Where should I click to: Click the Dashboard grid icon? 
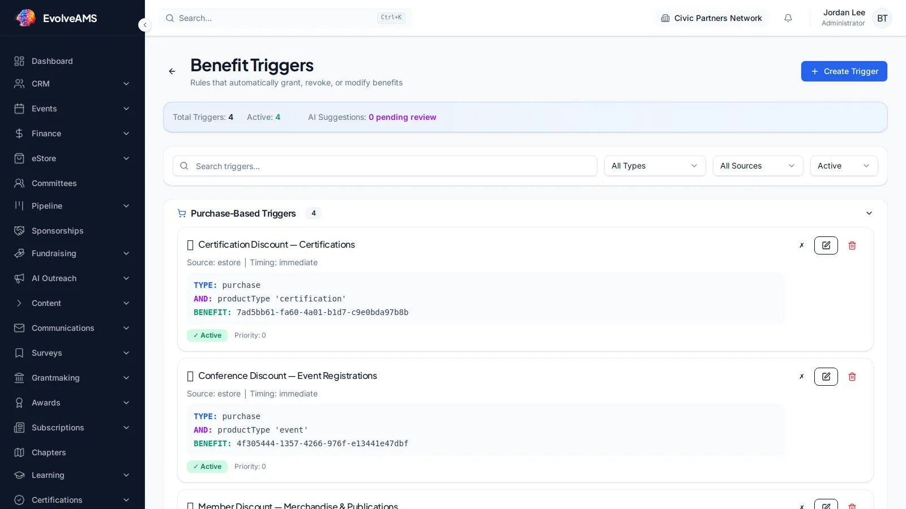(19, 61)
